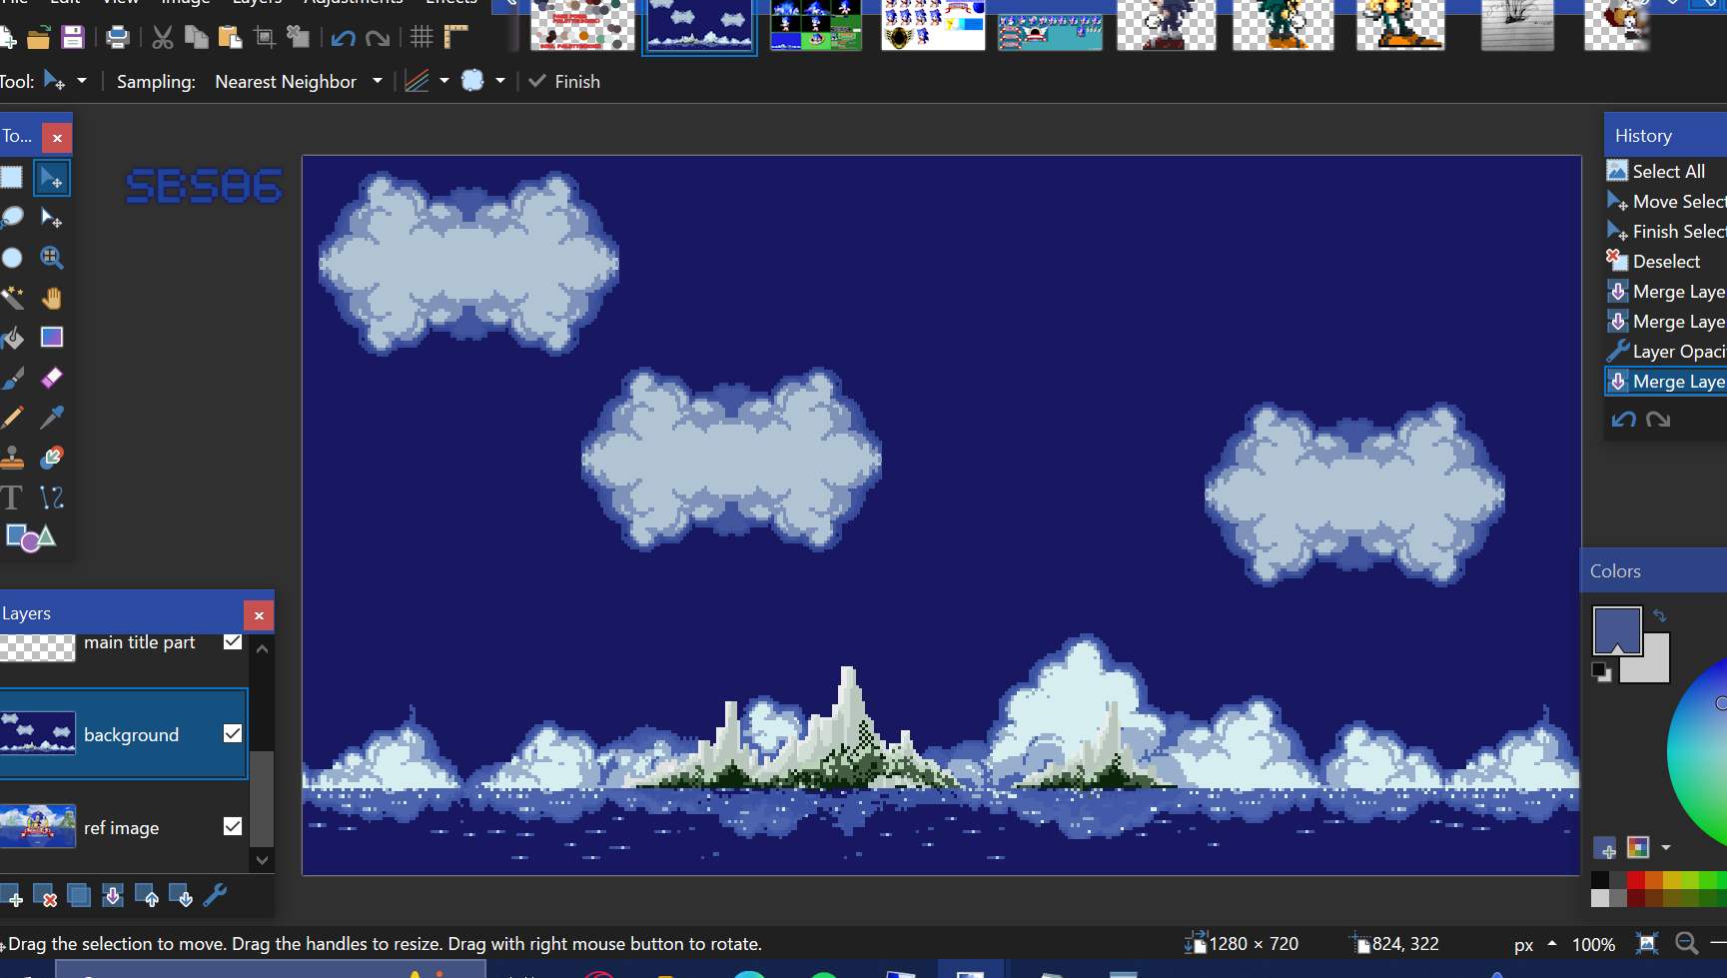Select the Pencil tool

[x=12, y=418]
